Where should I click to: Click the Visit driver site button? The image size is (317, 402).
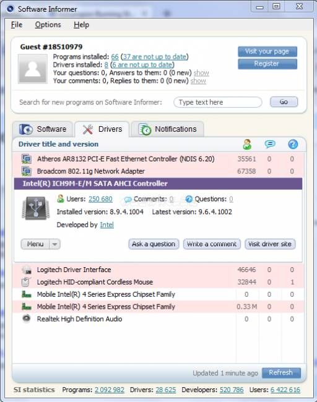(270, 244)
